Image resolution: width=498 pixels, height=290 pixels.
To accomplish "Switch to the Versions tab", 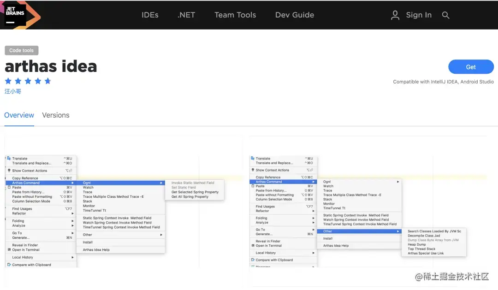I will pos(56,115).
